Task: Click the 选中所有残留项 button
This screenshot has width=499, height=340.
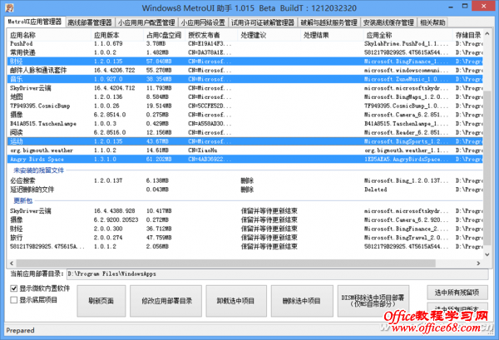Action: point(457,293)
